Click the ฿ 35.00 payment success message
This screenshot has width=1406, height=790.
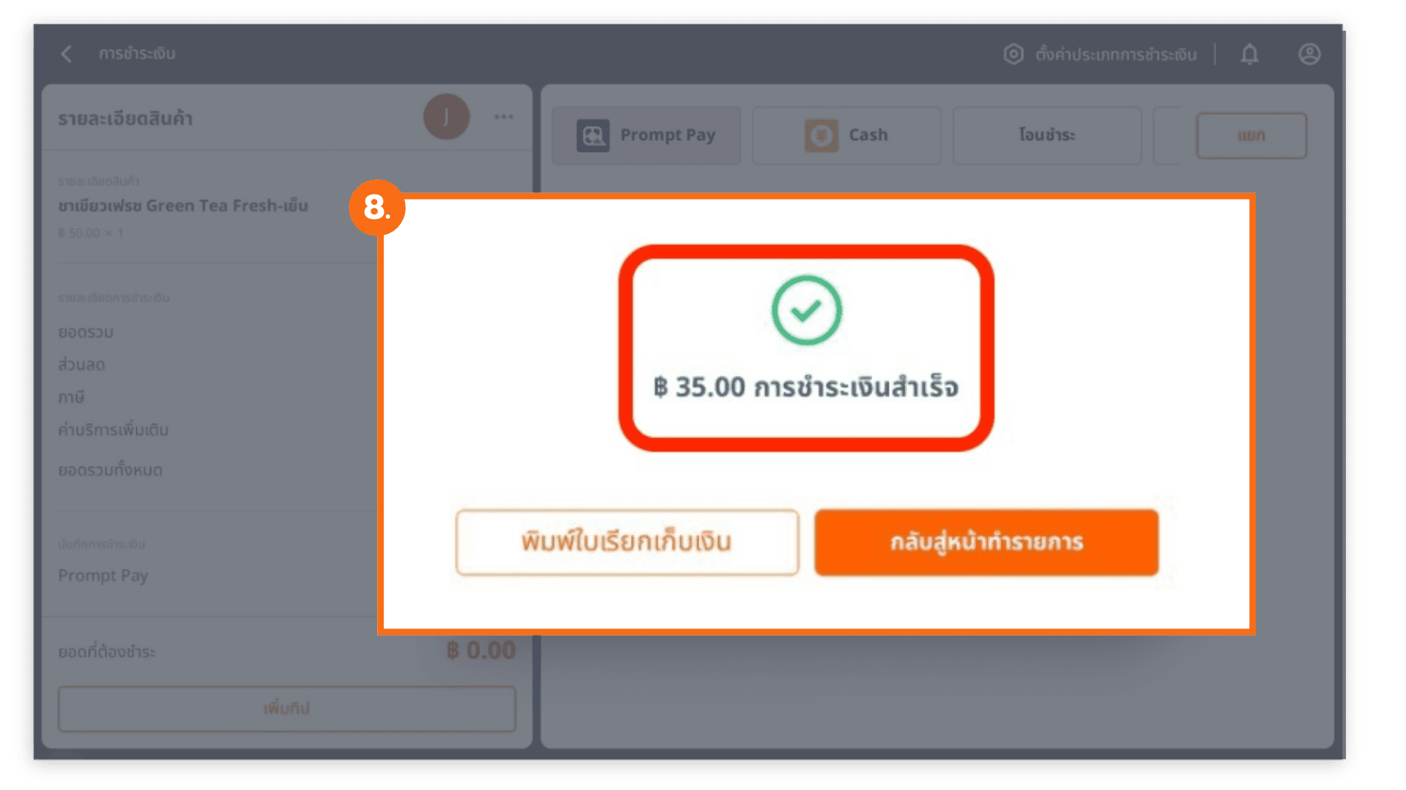(x=806, y=387)
